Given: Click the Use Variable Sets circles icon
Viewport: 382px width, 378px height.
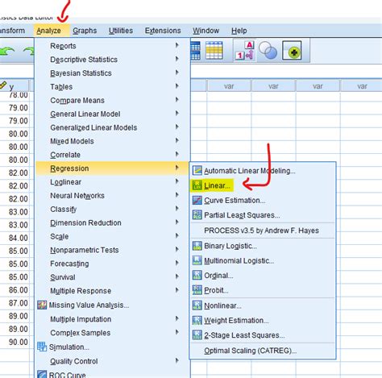Looking at the screenshot, I should coord(268,50).
